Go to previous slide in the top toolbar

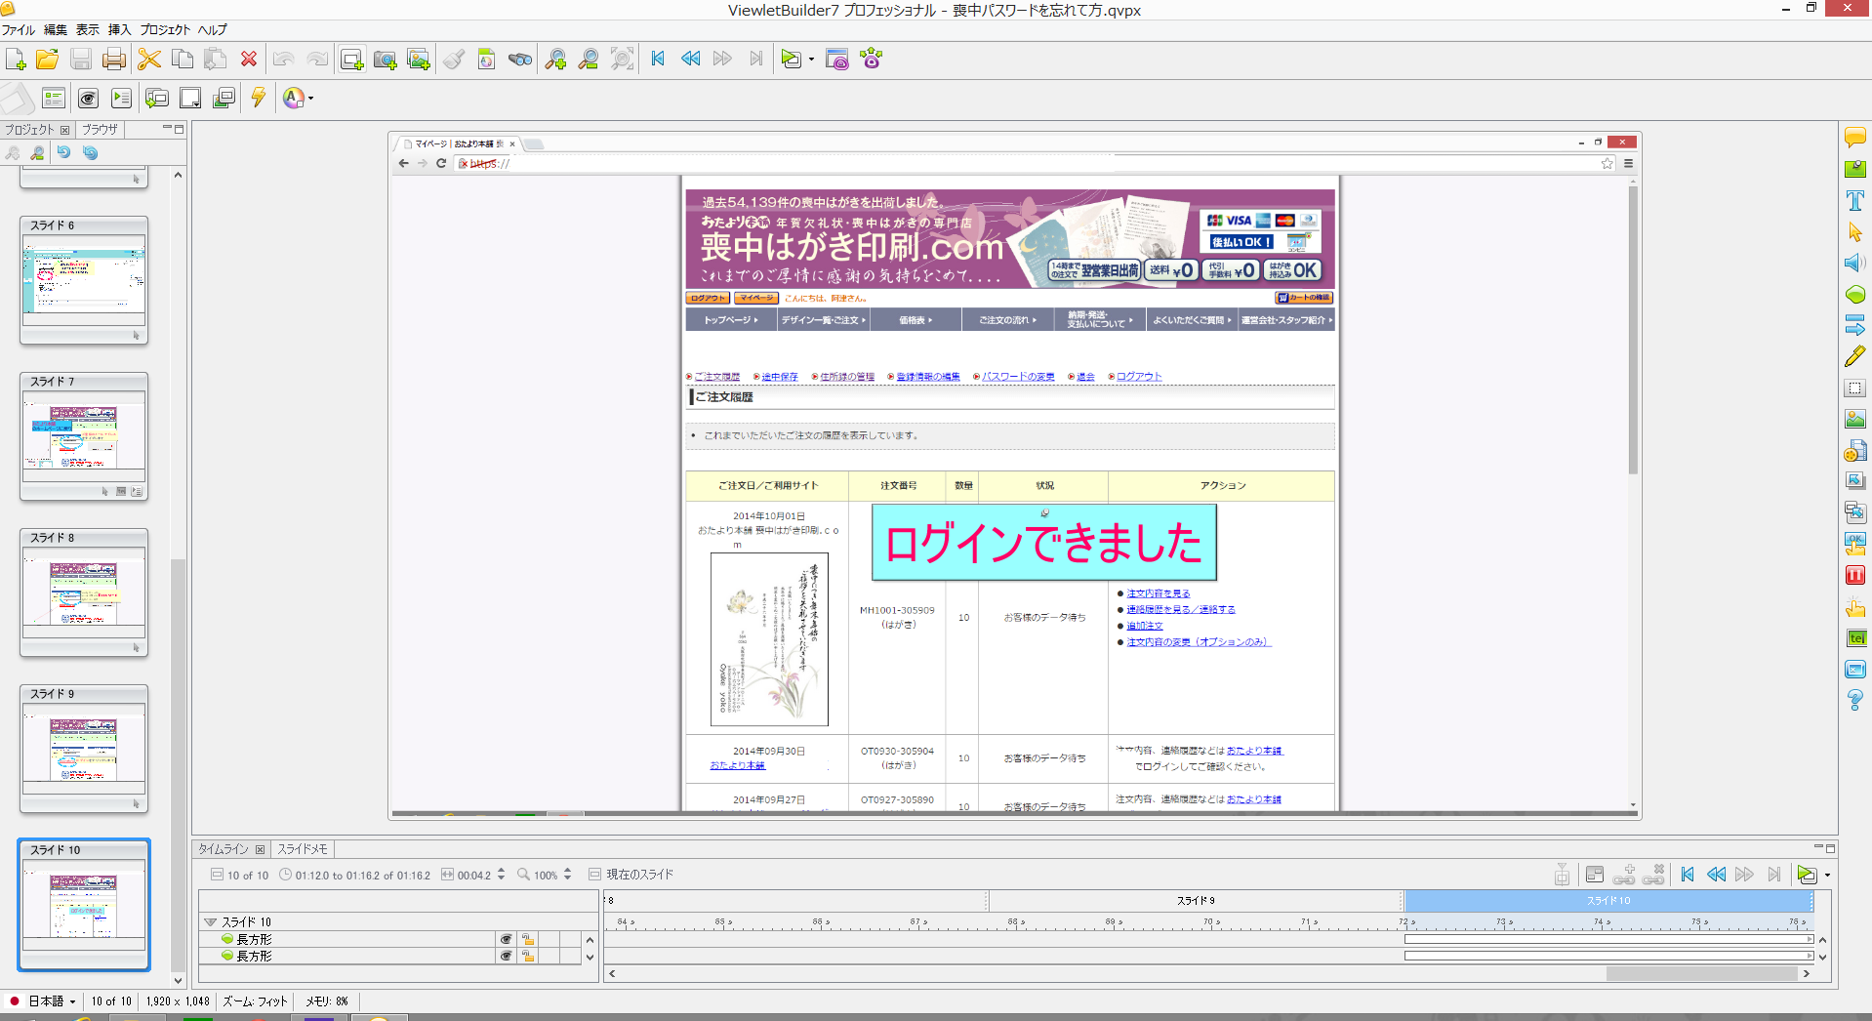(690, 59)
